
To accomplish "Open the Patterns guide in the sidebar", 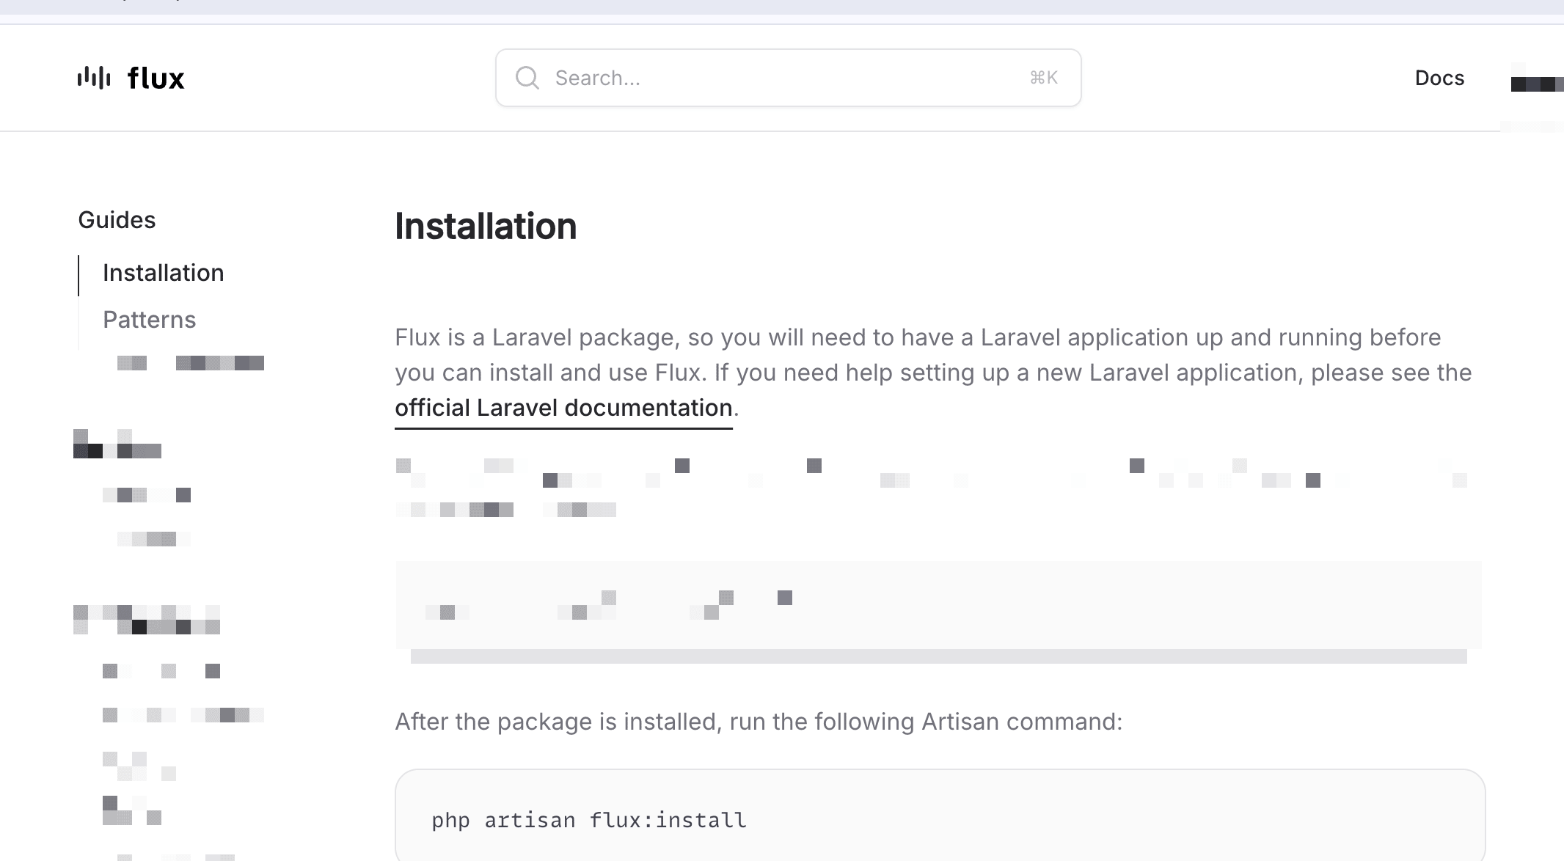I will pos(149,320).
